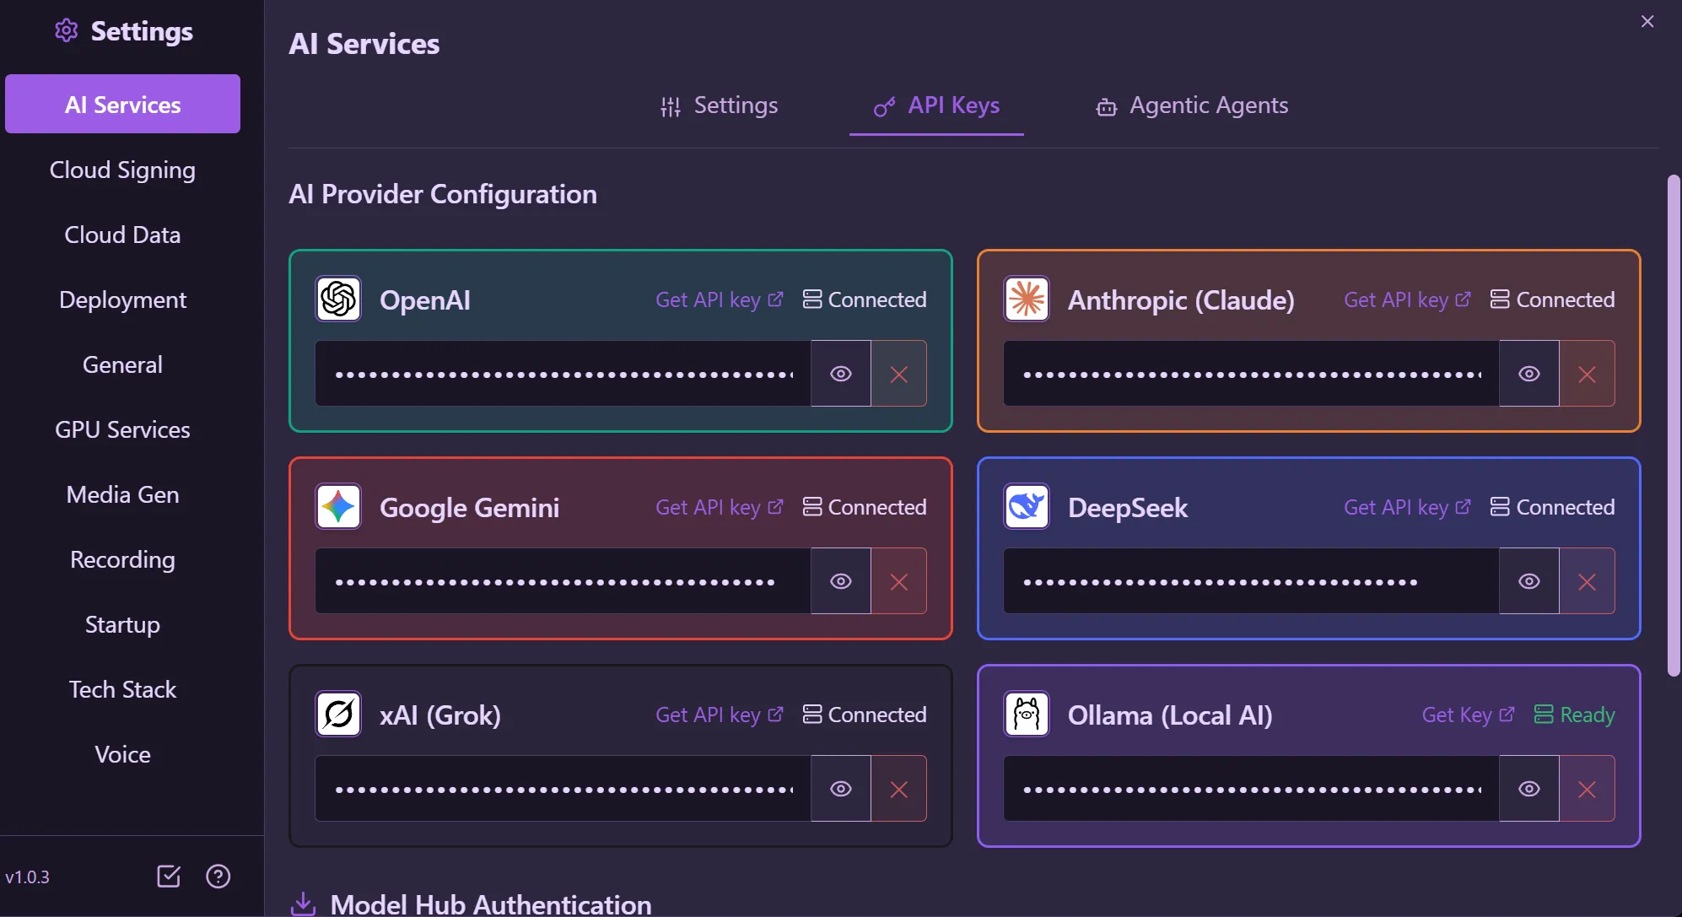This screenshot has height=917, width=1682.
Task: Open the Media Gen section
Action: click(122, 494)
